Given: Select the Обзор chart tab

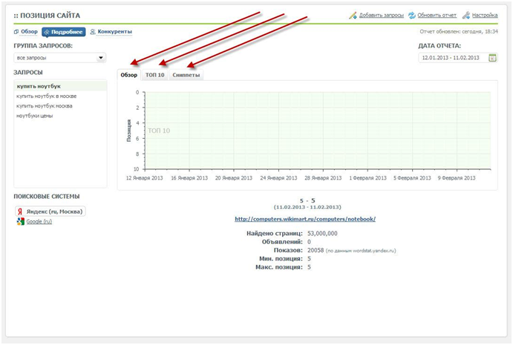Looking at the screenshot, I should 129,75.
